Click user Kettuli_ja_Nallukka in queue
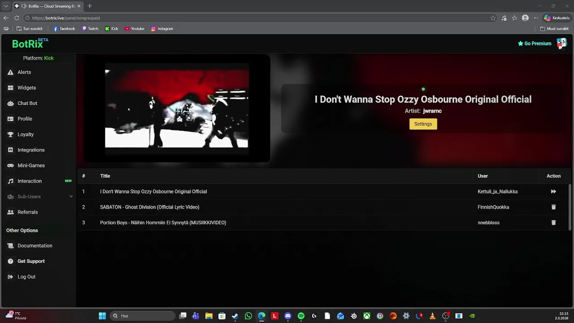Viewport: 574px width, 323px height. (x=498, y=192)
